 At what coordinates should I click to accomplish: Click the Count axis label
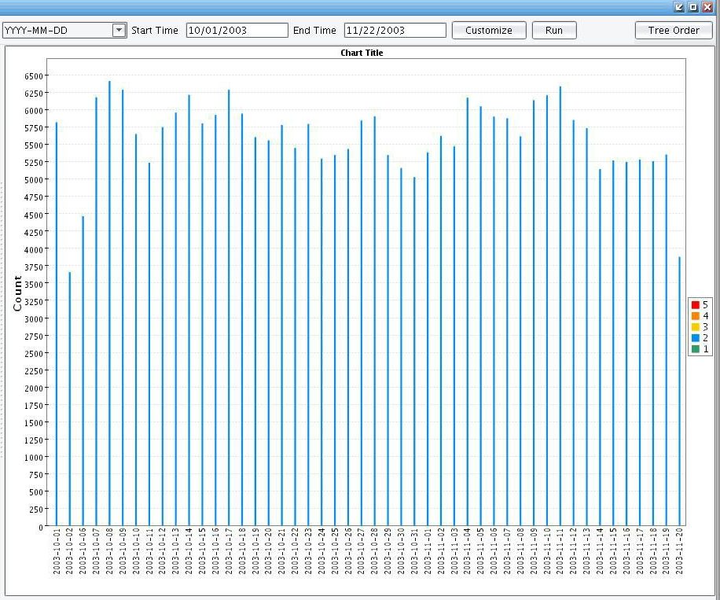click(17, 293)
